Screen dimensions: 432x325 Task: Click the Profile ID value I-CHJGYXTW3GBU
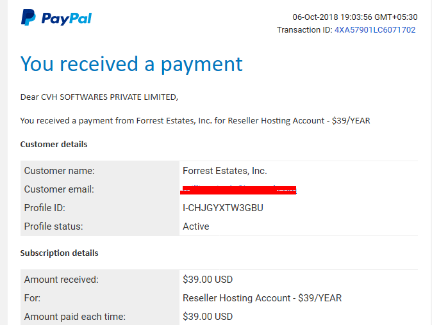(x=223, y=208)
